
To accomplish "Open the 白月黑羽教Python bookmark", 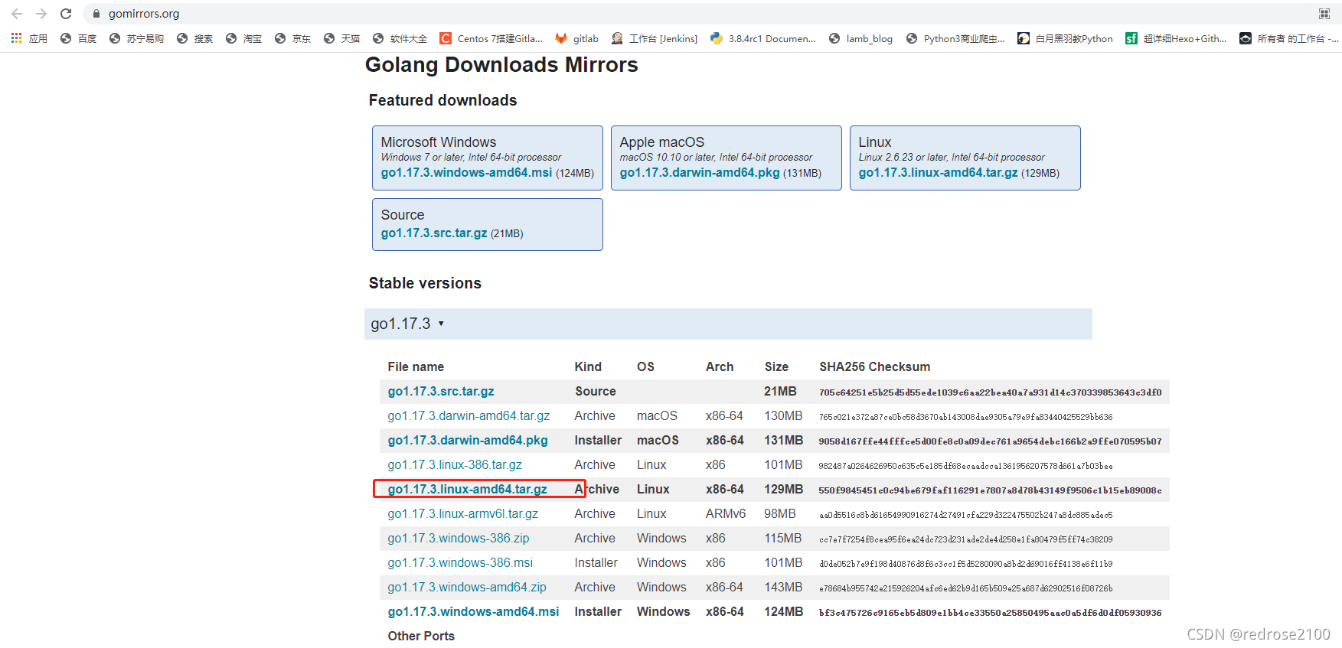I will tap(1065, 38).
